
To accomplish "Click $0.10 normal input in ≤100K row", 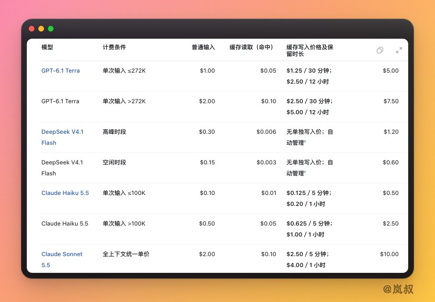I will click(207, 193).
